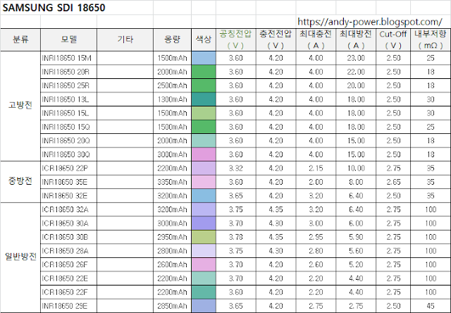
Task: Select the 2.65 cut-off voltage cell
Action: pyautogui.click(x=393, y=182)
